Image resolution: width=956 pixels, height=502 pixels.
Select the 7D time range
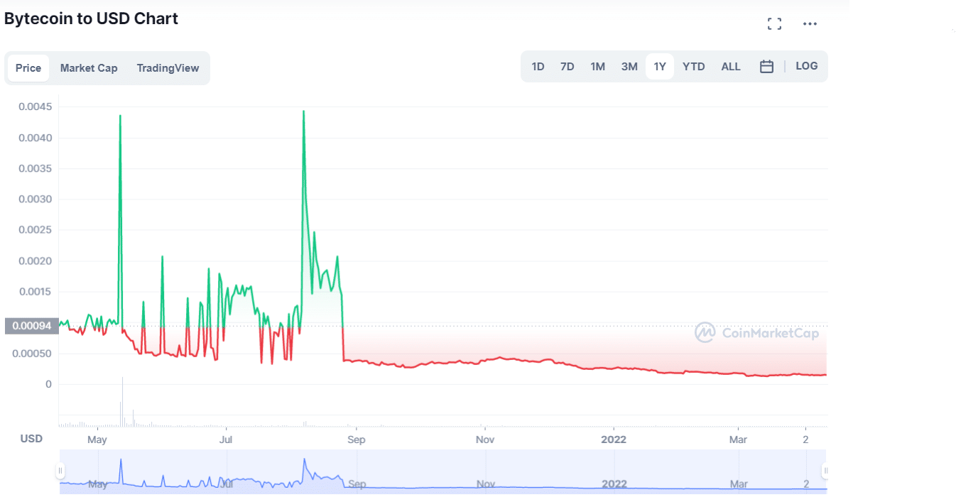[x=567, y=67]
